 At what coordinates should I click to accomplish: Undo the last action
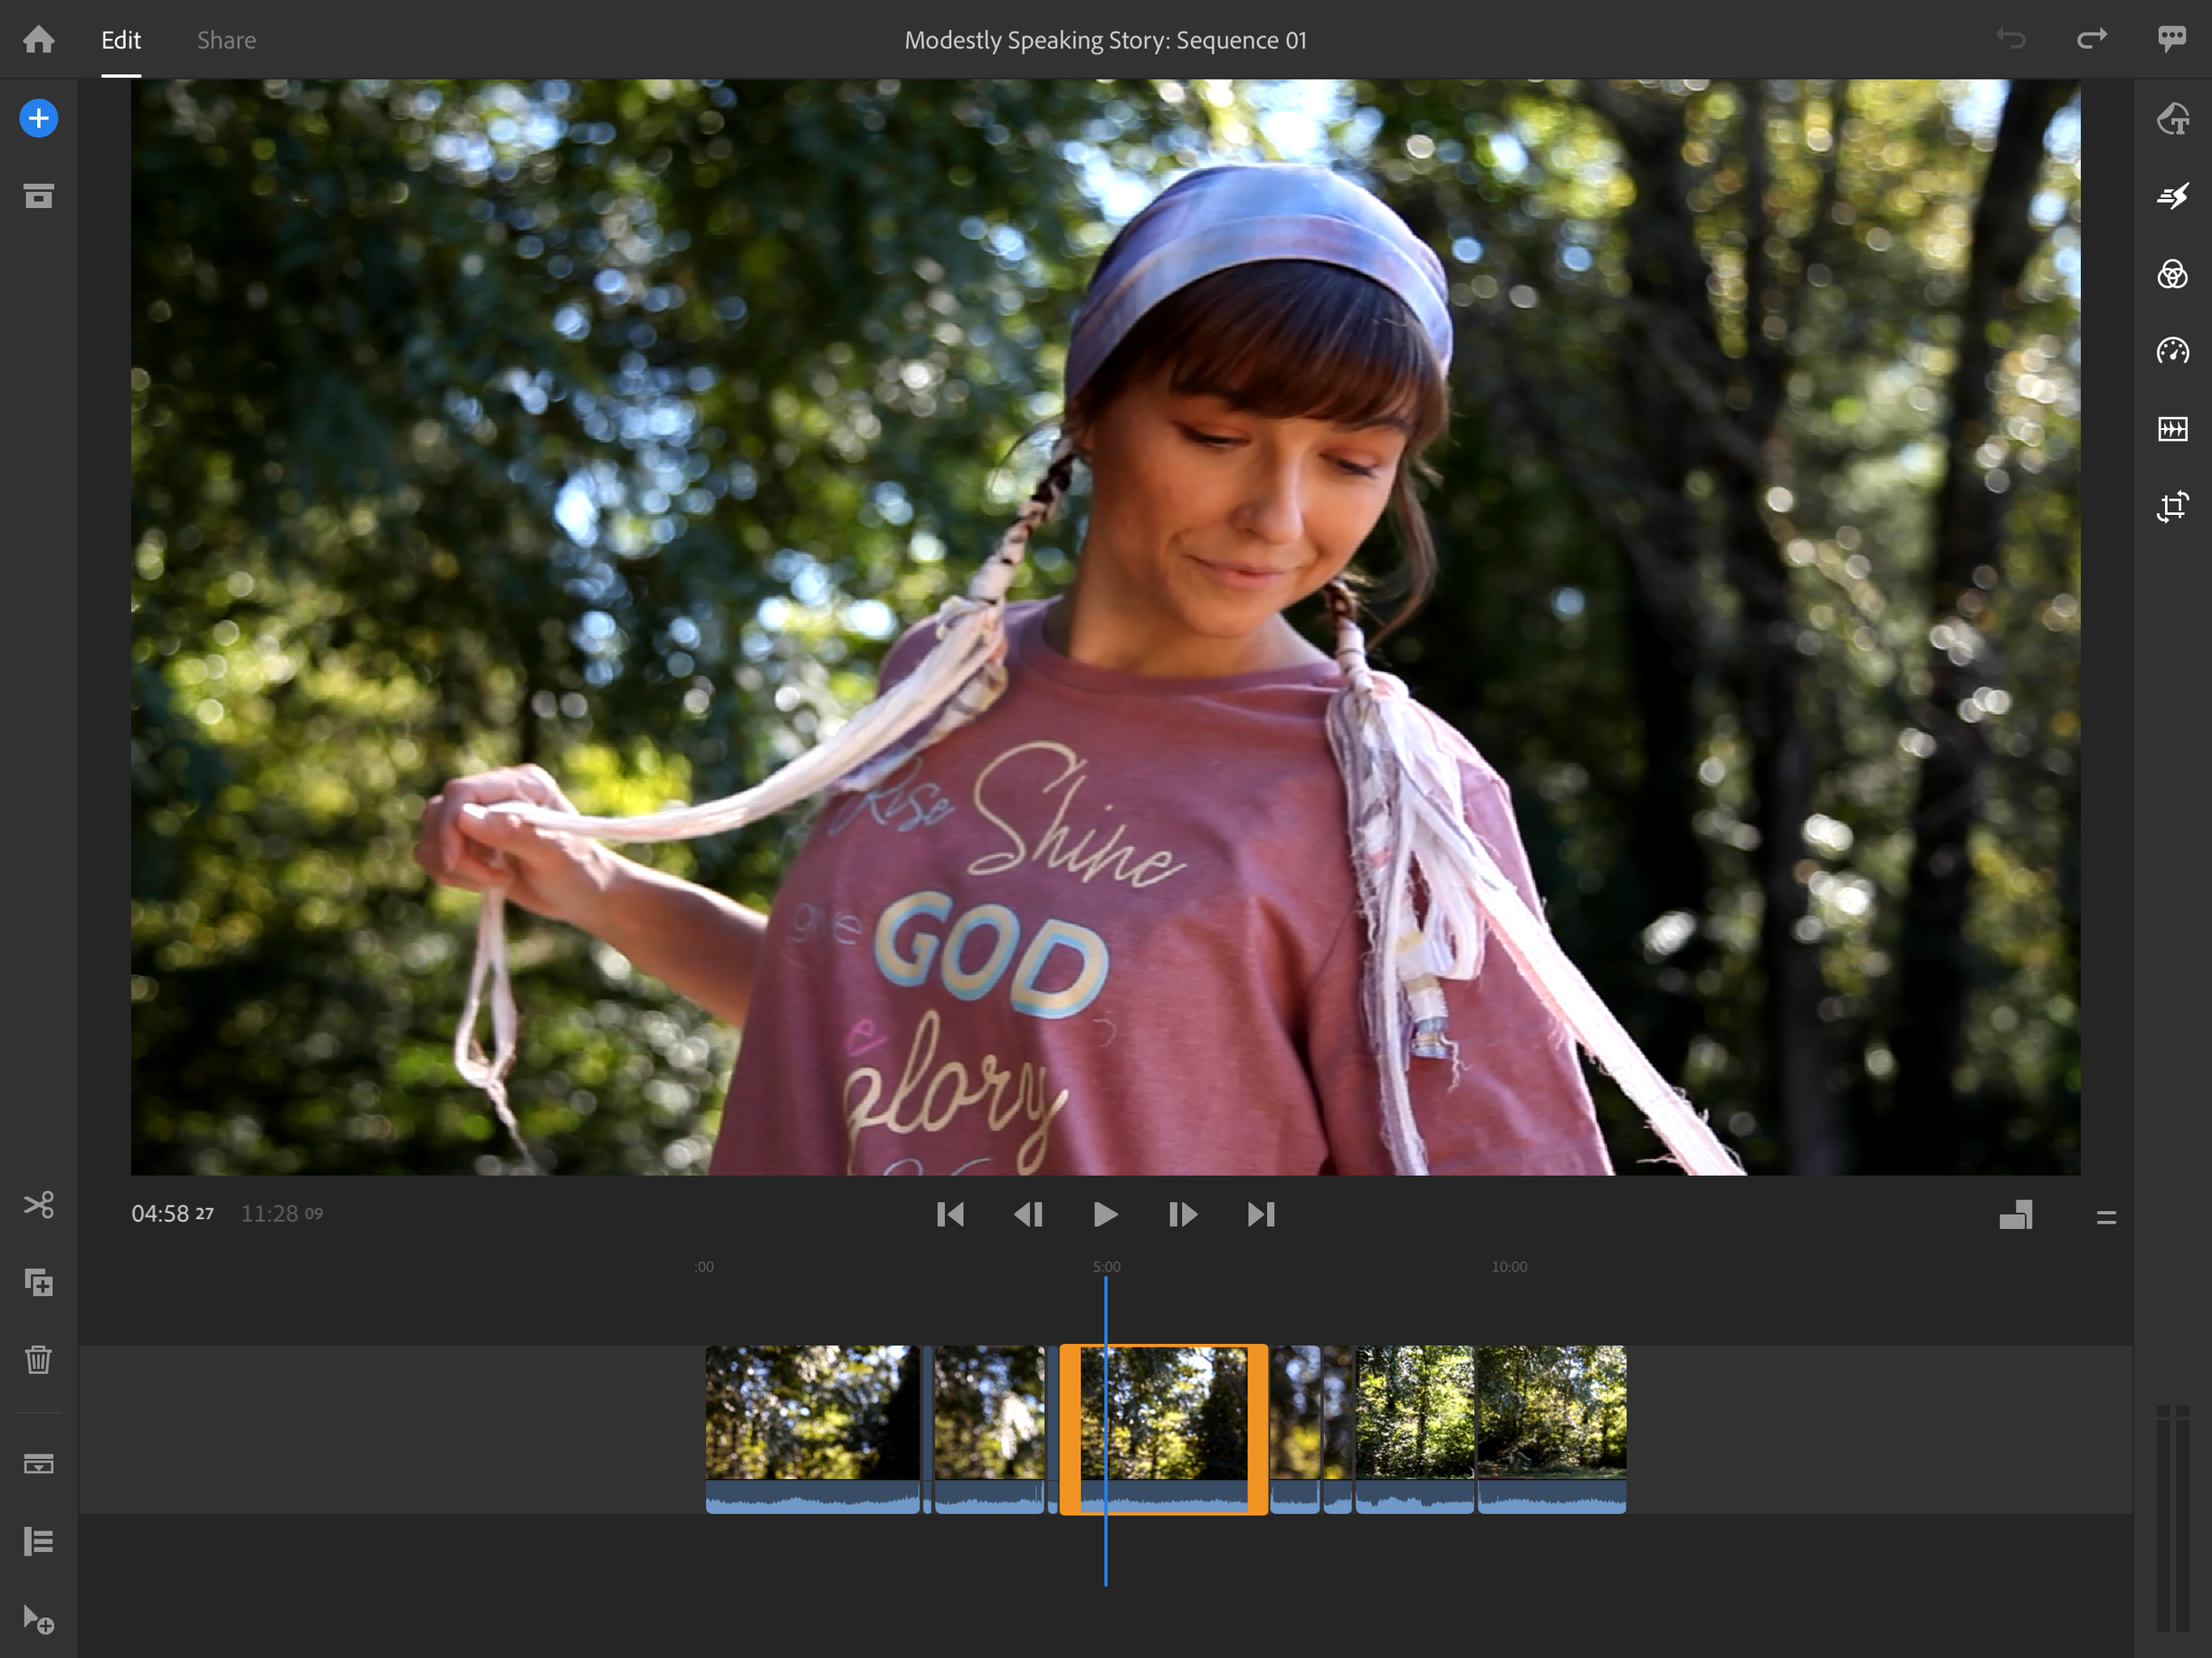(x=2010, y=40)
